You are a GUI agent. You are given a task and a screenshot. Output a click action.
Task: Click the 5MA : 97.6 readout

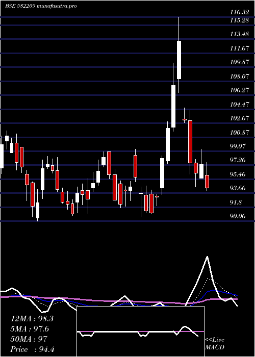(x=30, y=329)
